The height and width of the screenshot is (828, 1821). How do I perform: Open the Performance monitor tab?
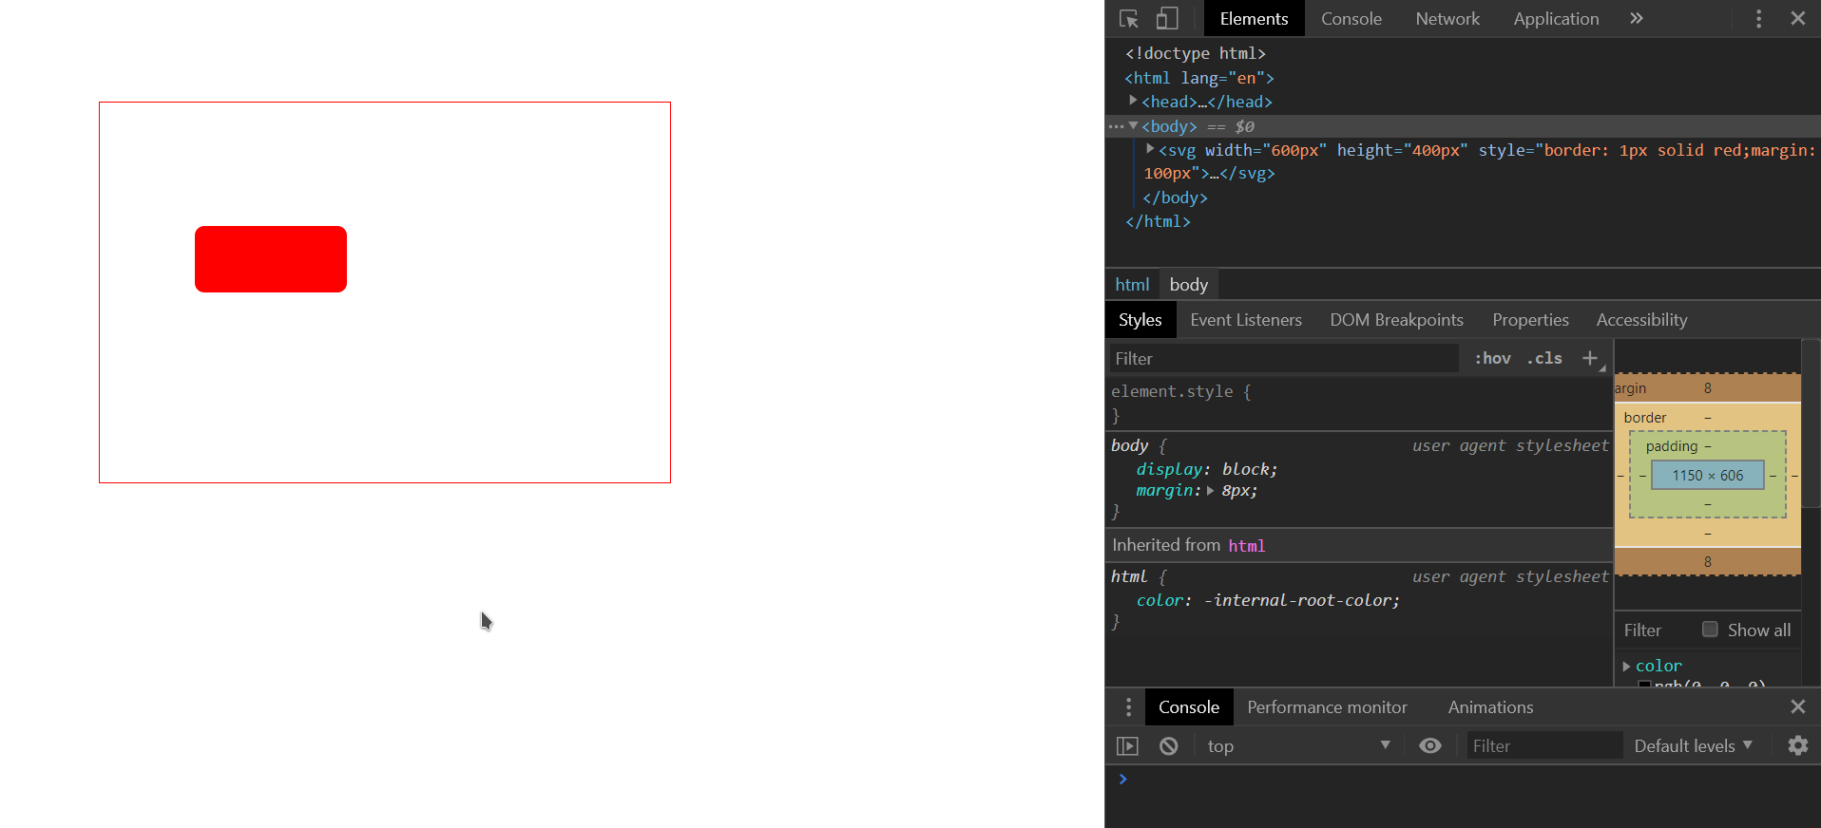coord(1327,707)
